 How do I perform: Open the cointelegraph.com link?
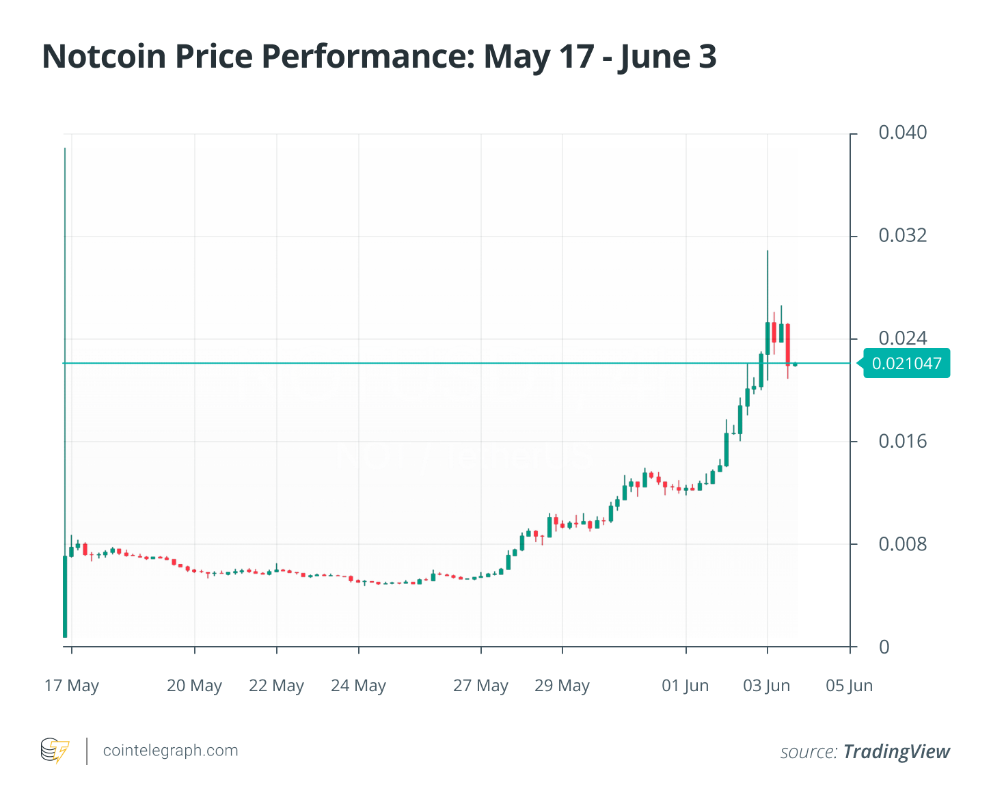pyautogui.click(x=170, y=751)
